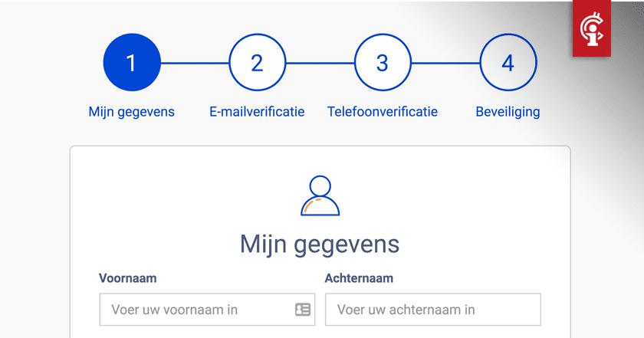Click the user profile silhouette icon

coord(320,195)
